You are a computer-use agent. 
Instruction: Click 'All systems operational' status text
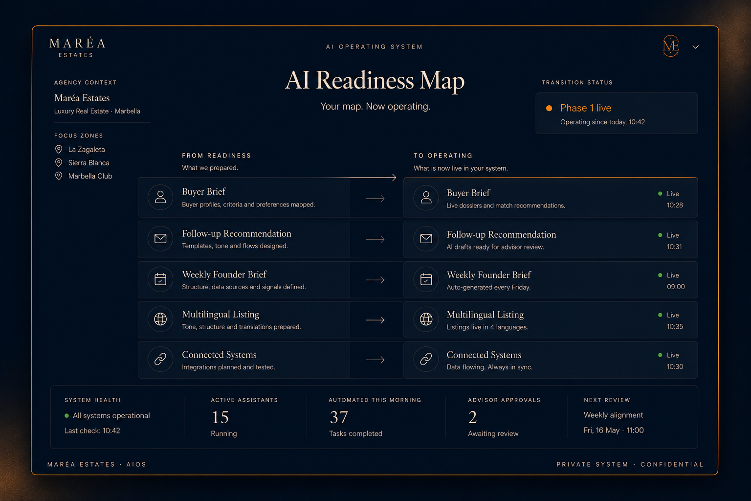tap(111, 415)
